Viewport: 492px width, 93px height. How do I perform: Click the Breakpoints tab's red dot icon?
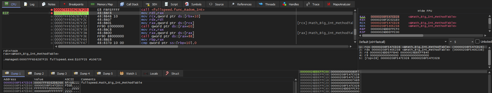(64, 4)
